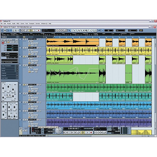
Task: Go to project start on transport panel
Action: [x=64, y=133]
